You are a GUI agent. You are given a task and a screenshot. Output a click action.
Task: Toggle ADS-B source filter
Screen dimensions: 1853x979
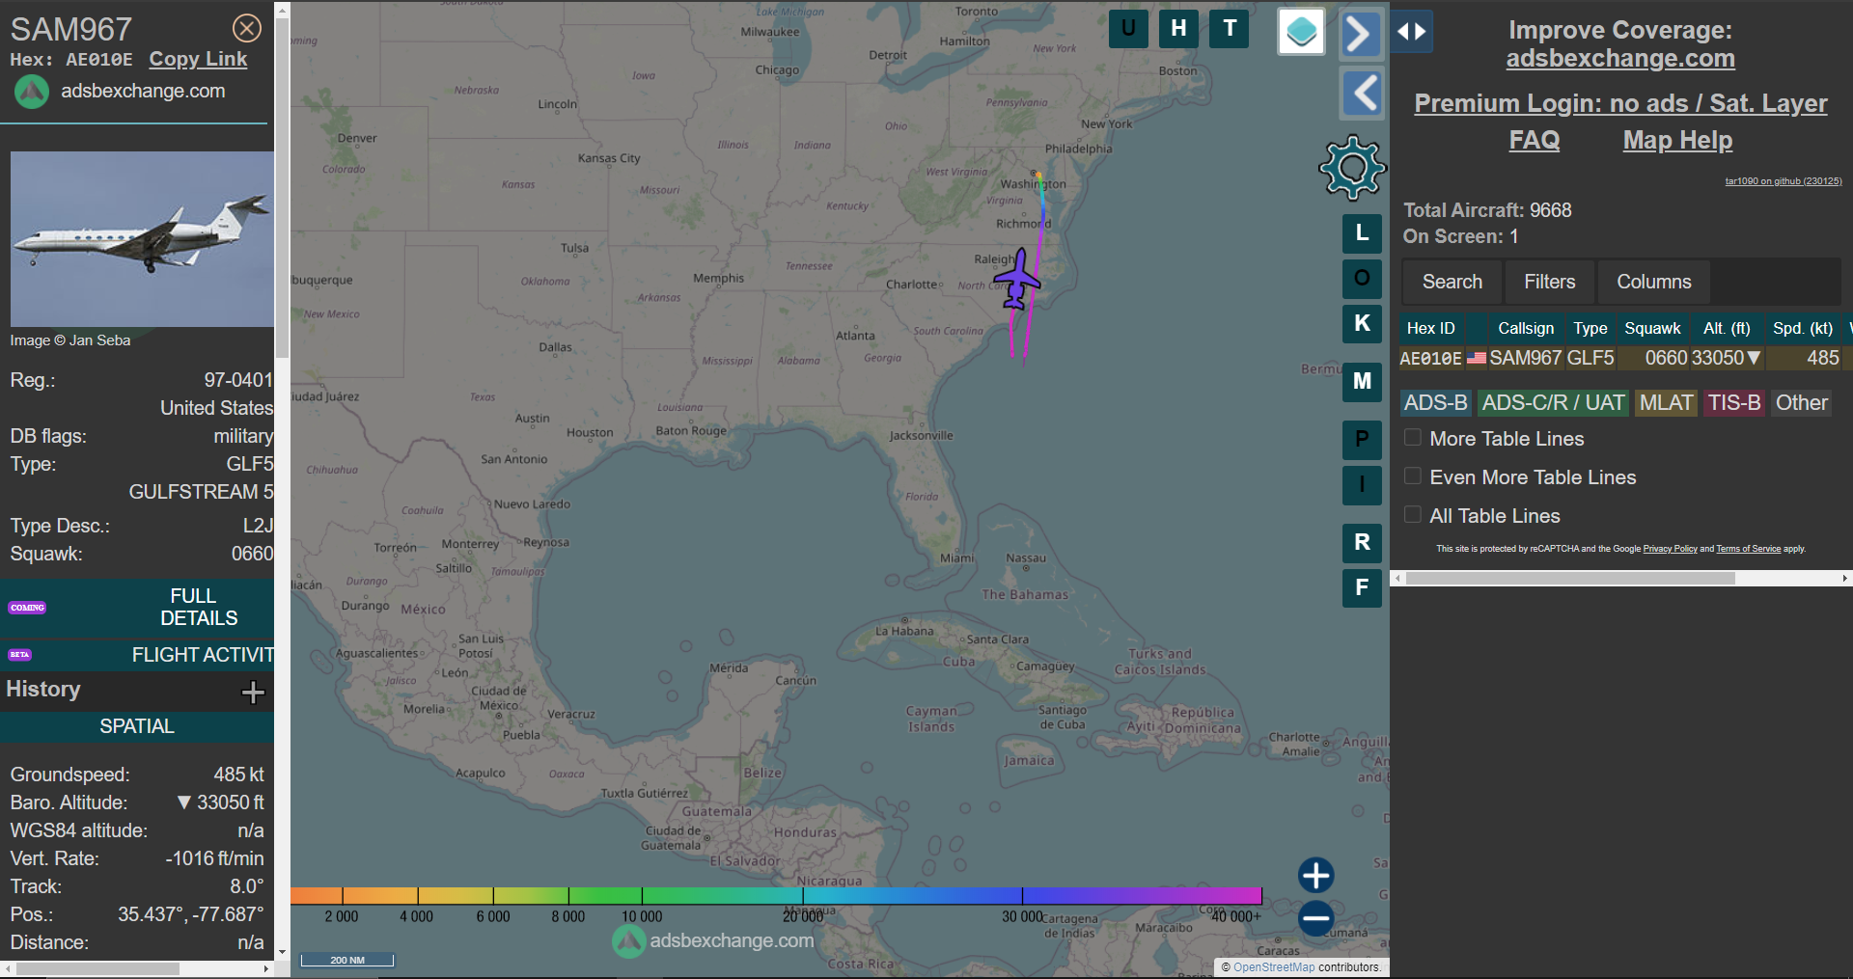[x=1435, y=403]
